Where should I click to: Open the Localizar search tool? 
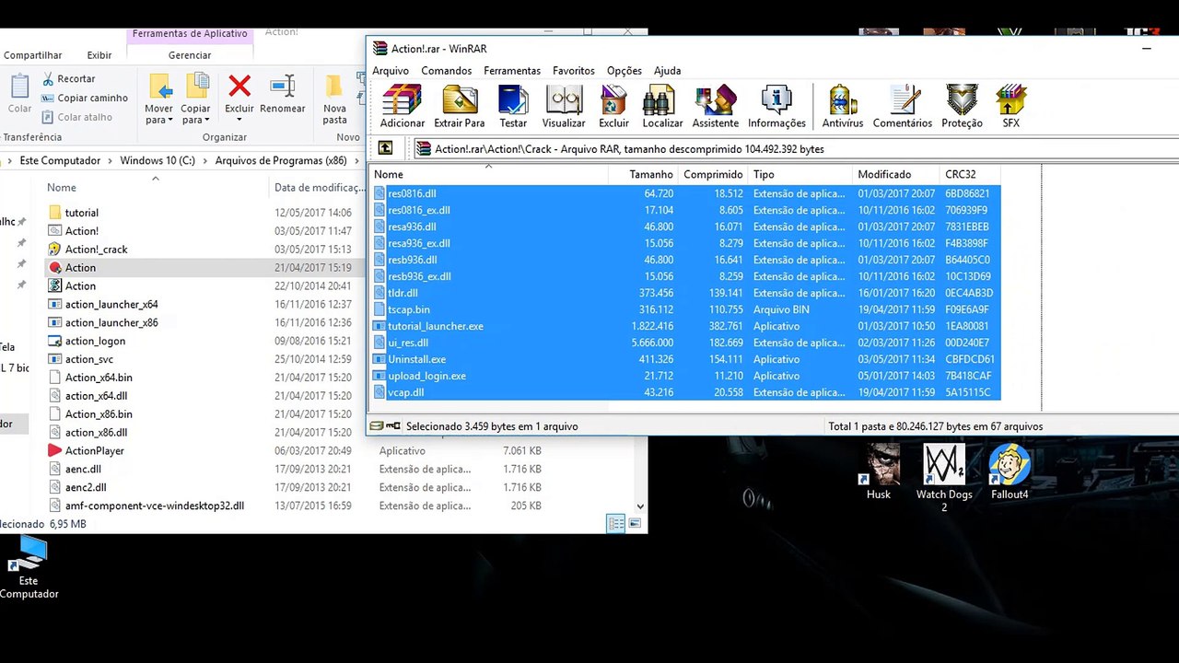(662, 107)
